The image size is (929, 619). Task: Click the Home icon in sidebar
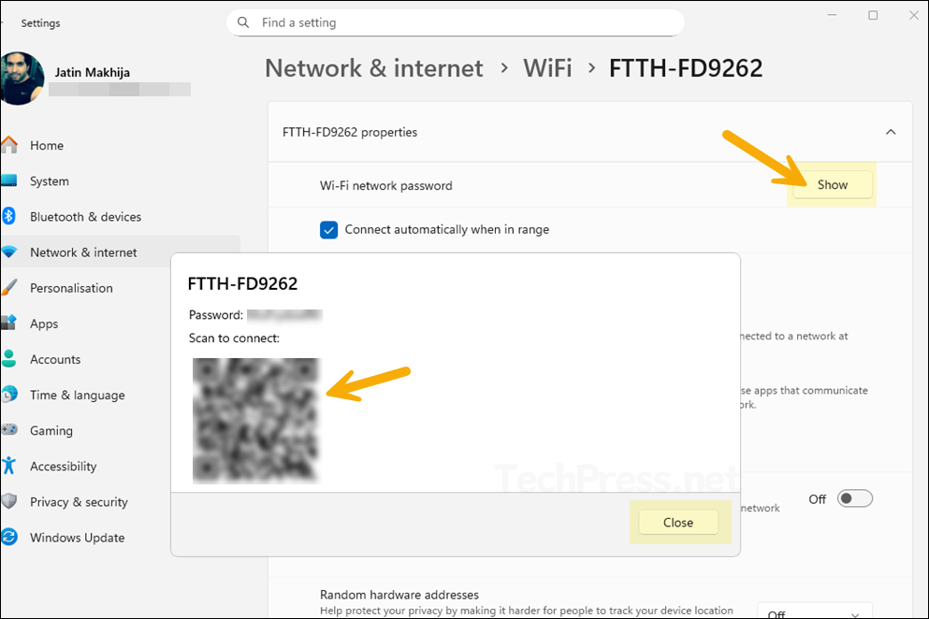pos(9,145)
